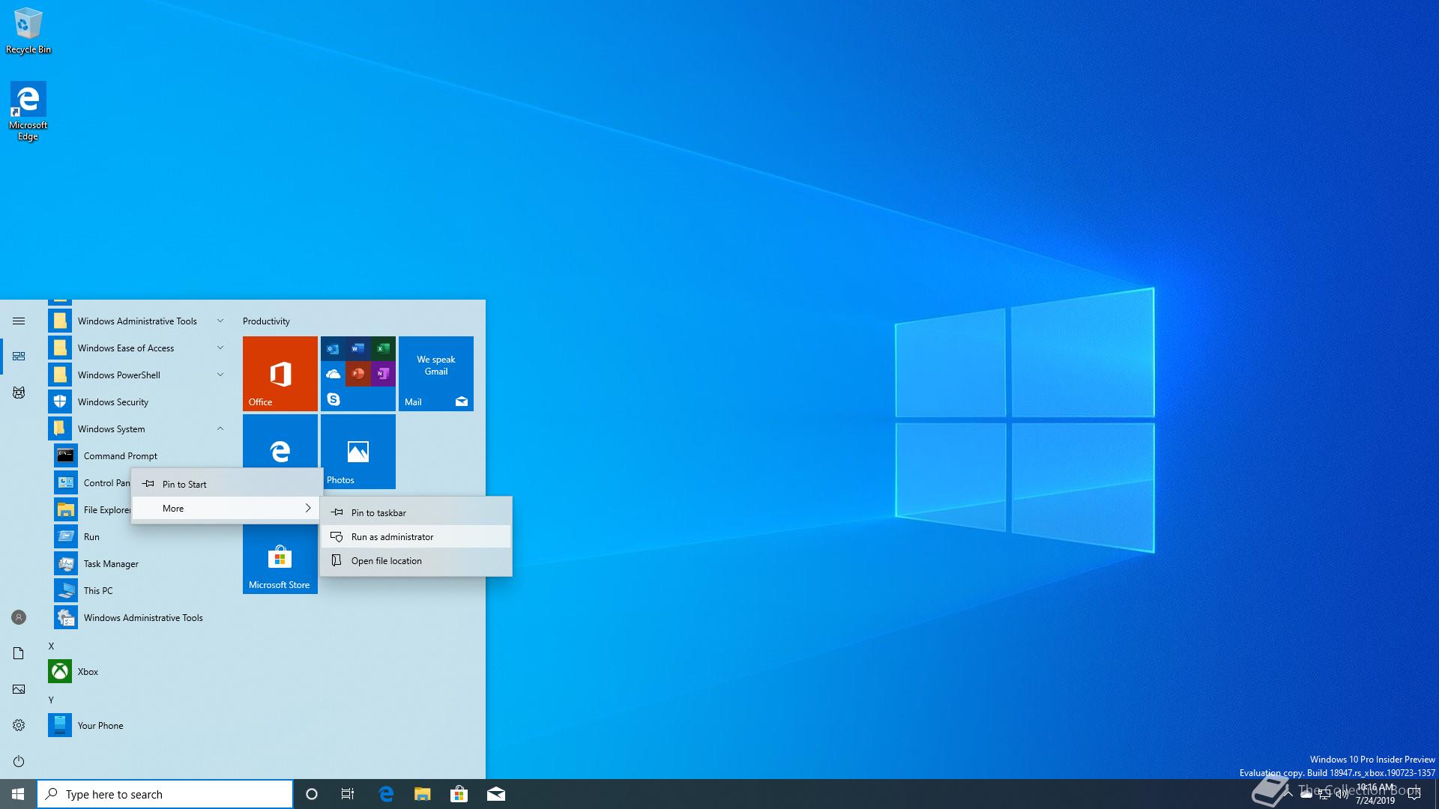
Task: Open the More submenu arrow
Action: point(308,509)
